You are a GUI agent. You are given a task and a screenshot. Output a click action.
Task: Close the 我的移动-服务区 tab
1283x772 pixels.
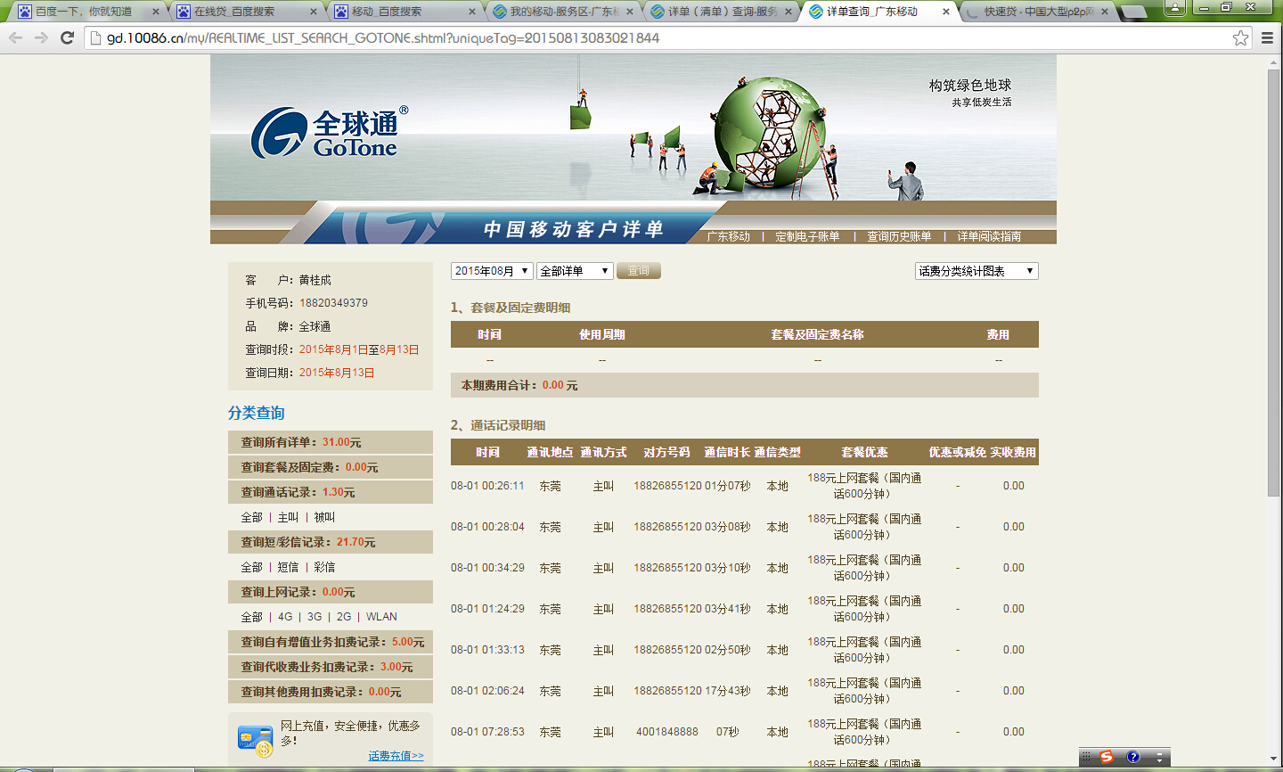click(x=630, y=12)
